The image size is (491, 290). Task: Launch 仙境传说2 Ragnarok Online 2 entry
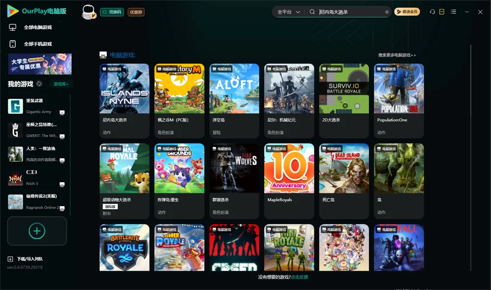coord(36,202)
